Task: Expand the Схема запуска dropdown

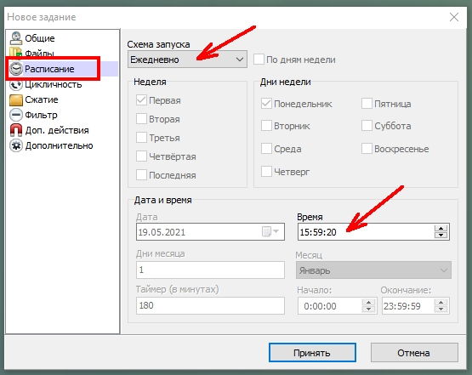Action: 187,60
